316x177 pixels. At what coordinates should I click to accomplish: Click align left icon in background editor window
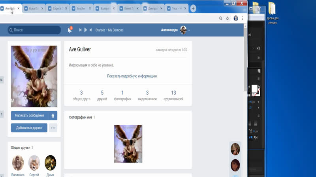coord(250,124)
